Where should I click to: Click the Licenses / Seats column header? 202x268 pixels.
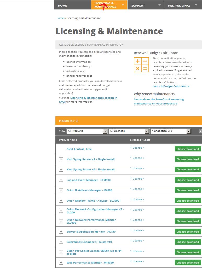pyautogui.click(x=140, y=140)
